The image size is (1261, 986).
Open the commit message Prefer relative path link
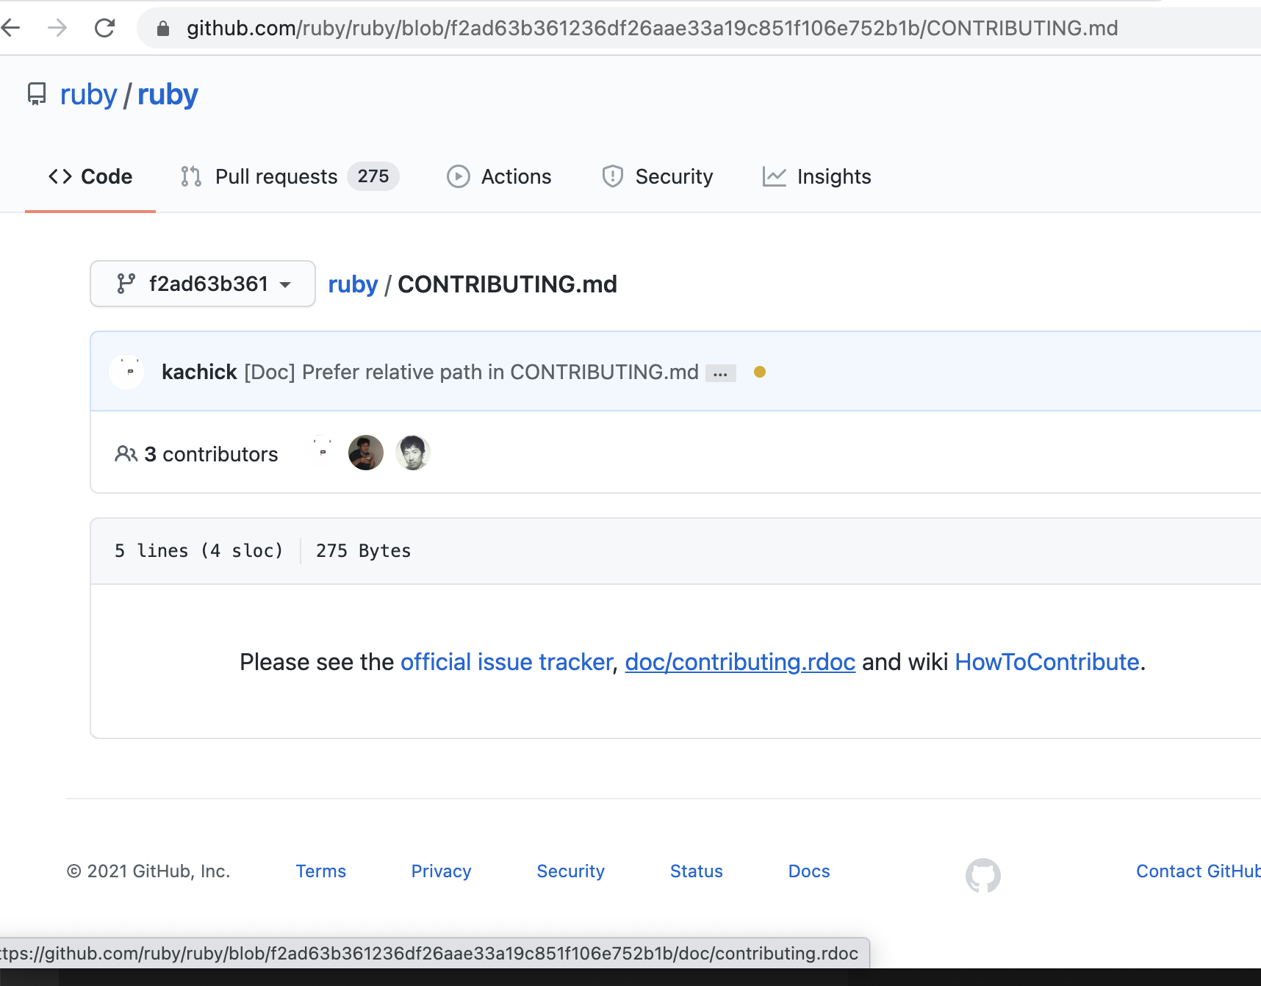(x=471, y=372)
